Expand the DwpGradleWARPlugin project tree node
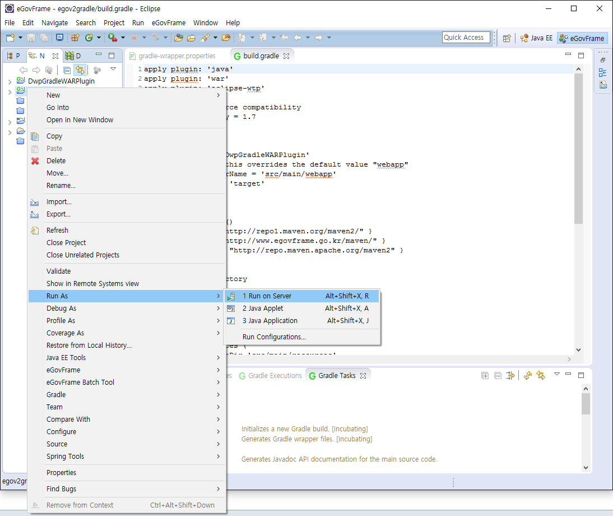 pos(10,81)
